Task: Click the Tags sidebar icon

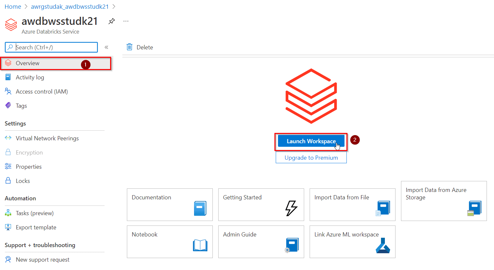Action: click(8, 105)
